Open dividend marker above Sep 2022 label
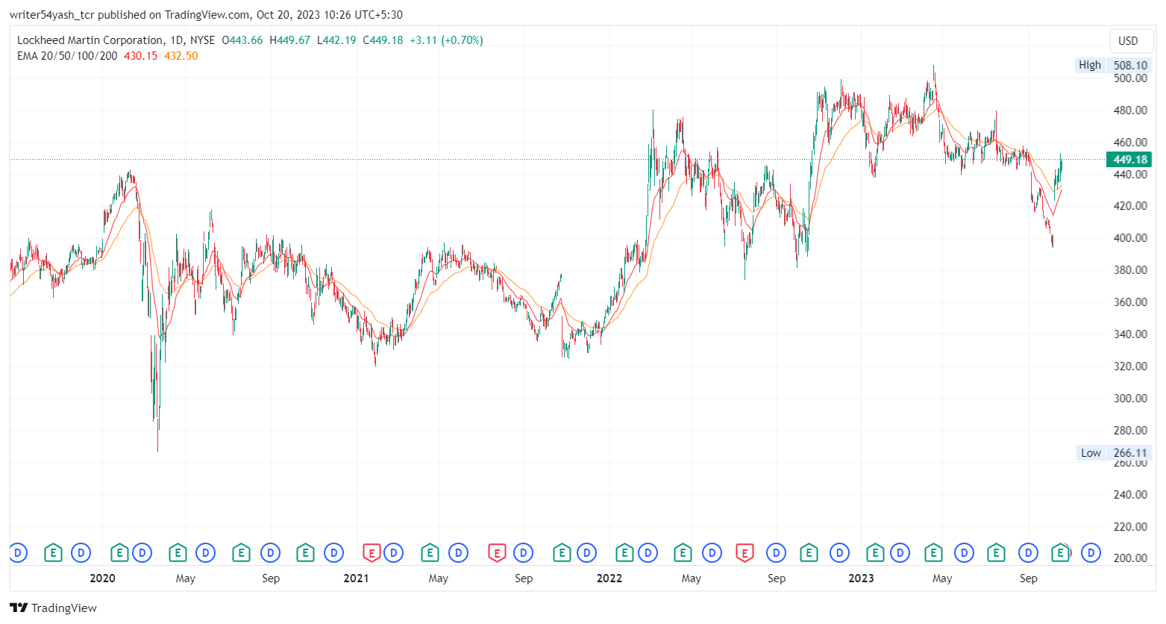The width and height of the screenshot is (1166, 624). click(x=777, y=553)
